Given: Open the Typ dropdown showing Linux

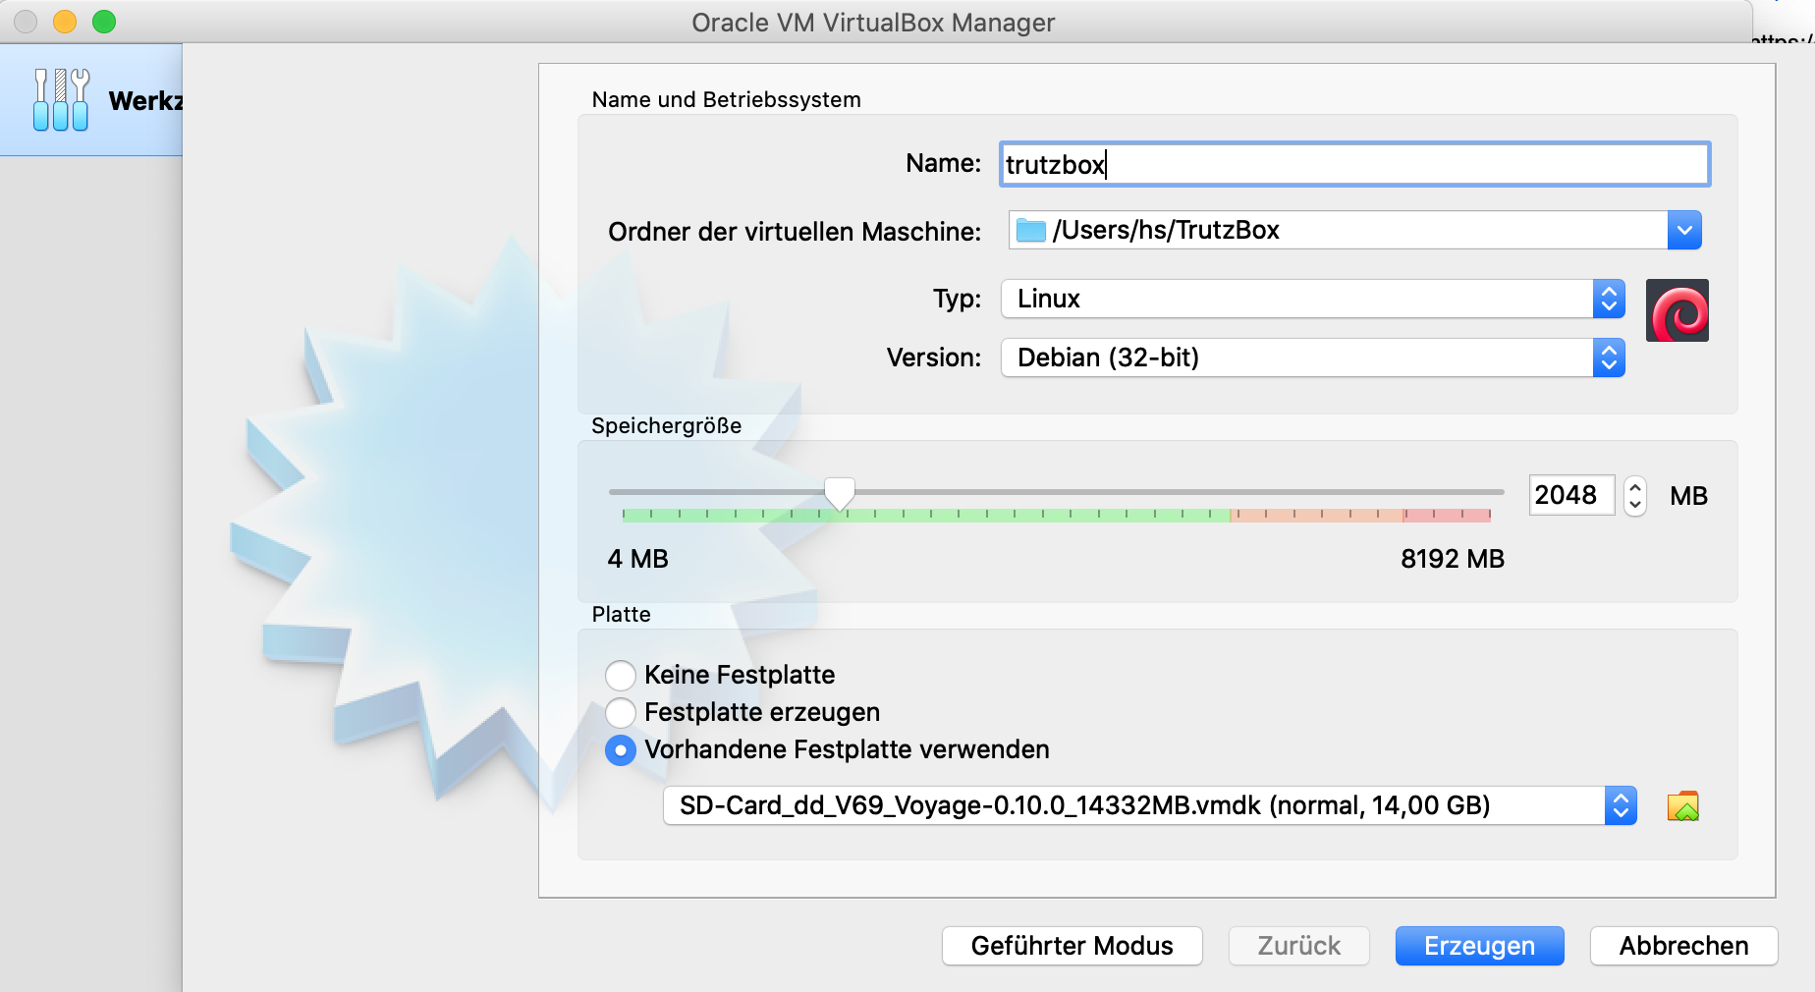Looking at the screenshot, I should click(x=1312, y=299).
